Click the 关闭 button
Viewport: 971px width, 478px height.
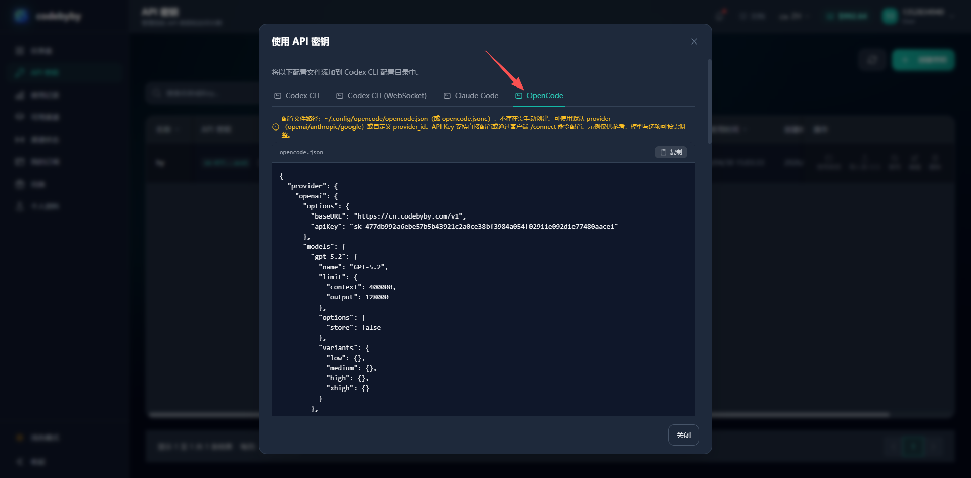click(684, 435)
